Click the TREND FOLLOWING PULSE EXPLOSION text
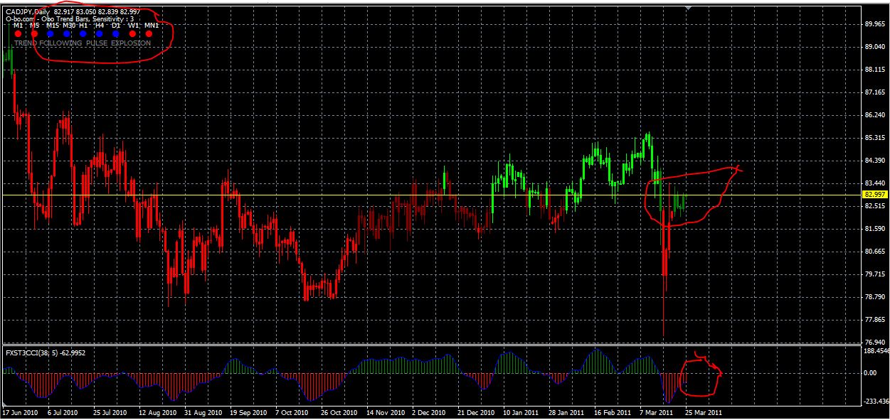Screen dimensions: 890x420 pos(83,43)
